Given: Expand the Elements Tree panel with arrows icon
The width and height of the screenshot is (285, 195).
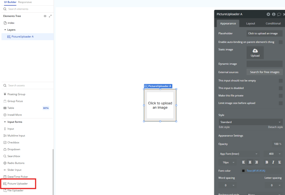Looking at the screenshot, I should click(x=50, y=16).
